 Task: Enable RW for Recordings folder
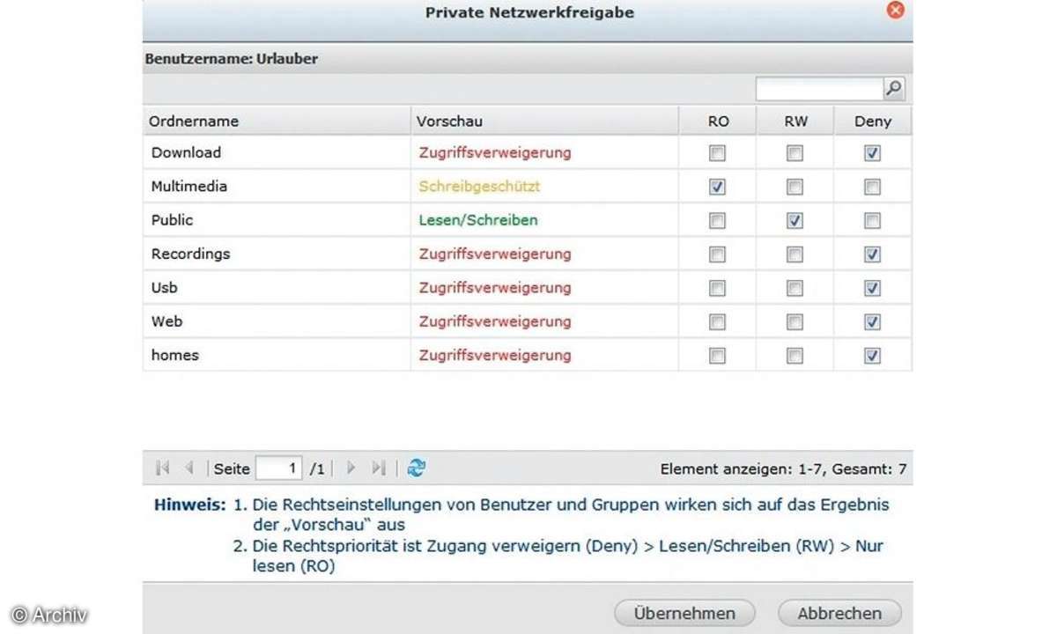795,254
